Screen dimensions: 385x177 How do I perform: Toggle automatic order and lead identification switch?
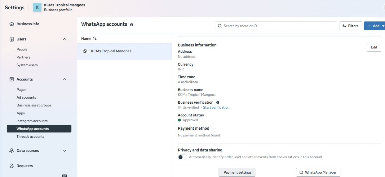tap(183, 157)
